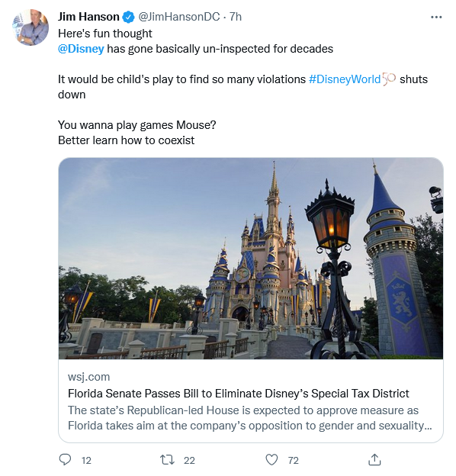456x476 pixels.
Task: Retweet using the retweet arrows icon
Action: click(167, 460)
